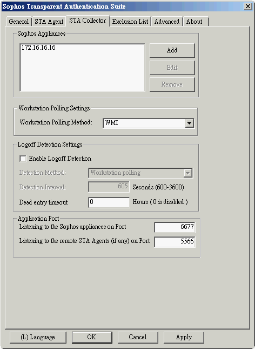Open the Advanced tab
255x349 pixels.
[x=167, y=22]
